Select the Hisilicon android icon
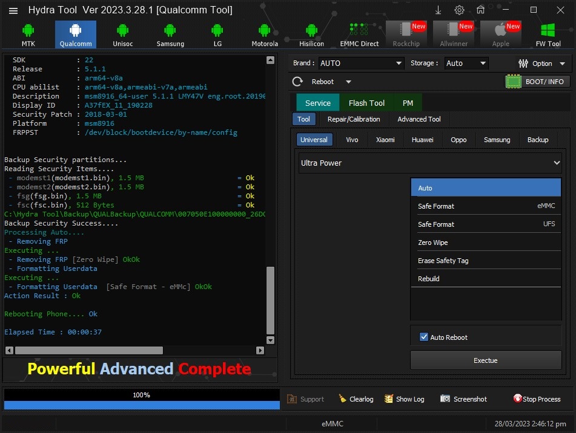Viewport: 576px width, 433px height. pos(311,30)
